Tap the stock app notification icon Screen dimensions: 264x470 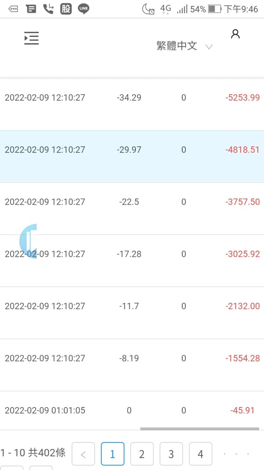66,8
